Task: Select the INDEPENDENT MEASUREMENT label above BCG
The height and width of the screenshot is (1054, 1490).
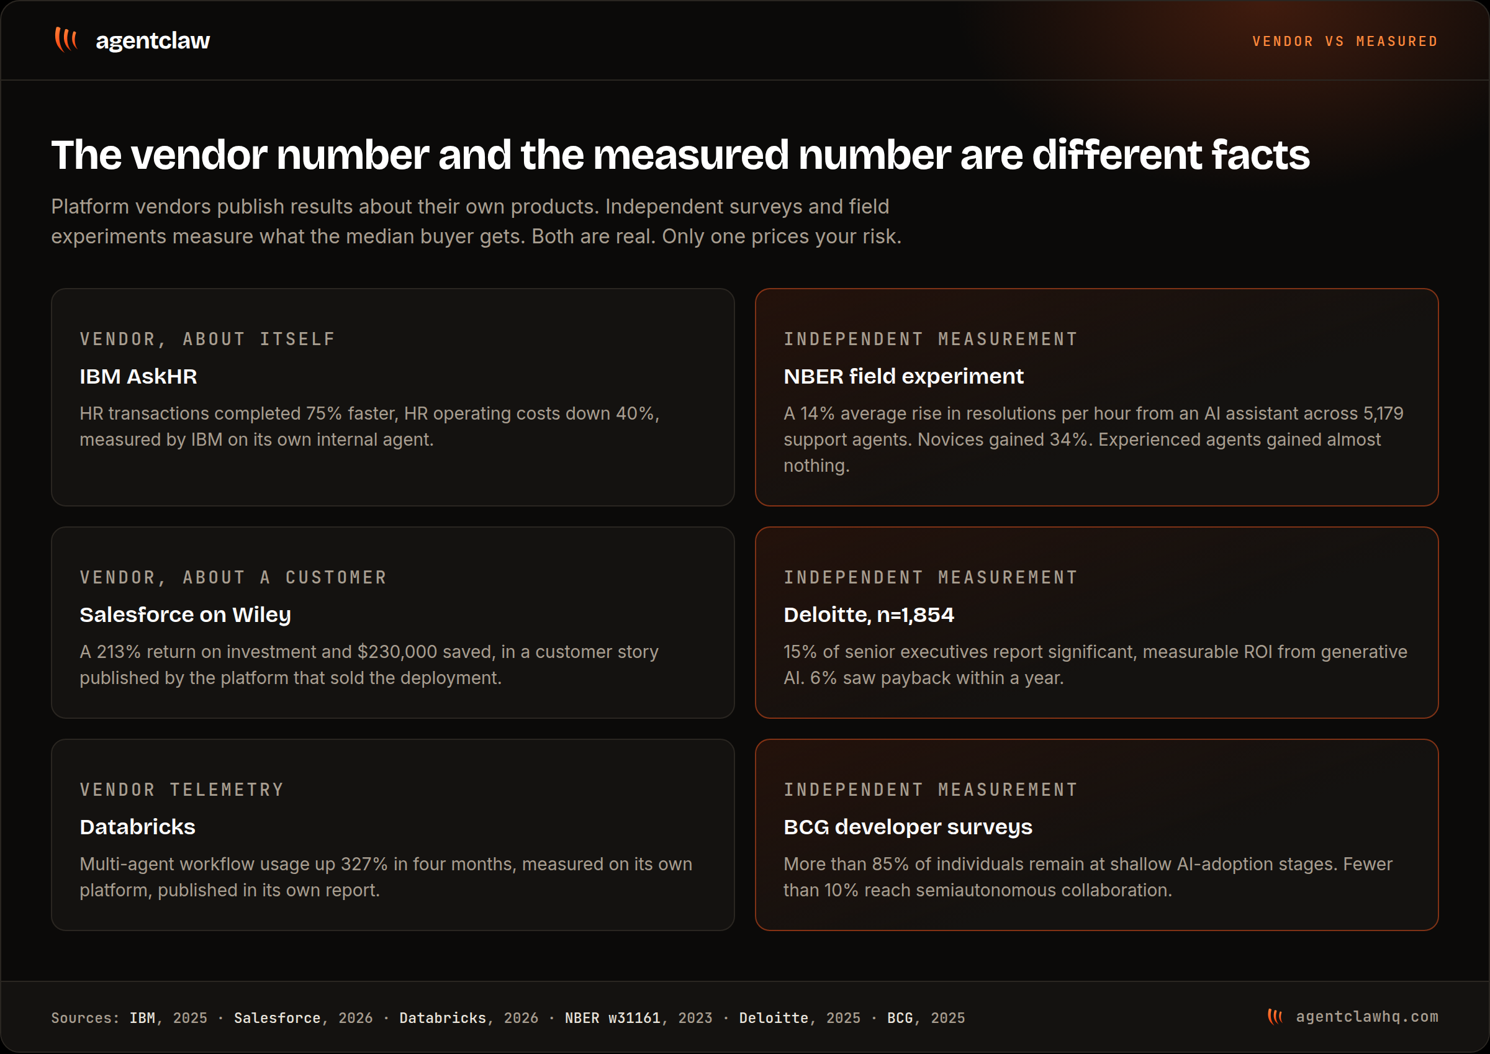Action: point(931,789)
